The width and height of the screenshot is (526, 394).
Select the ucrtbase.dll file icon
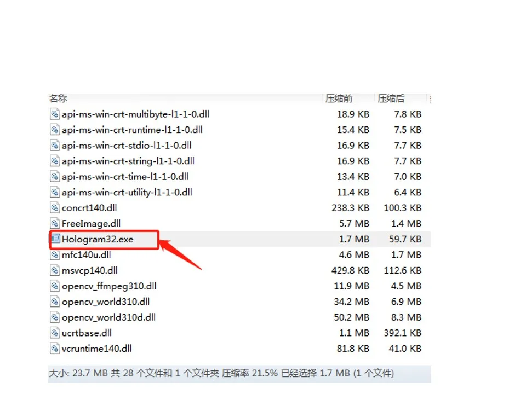(x=55, y=333)
